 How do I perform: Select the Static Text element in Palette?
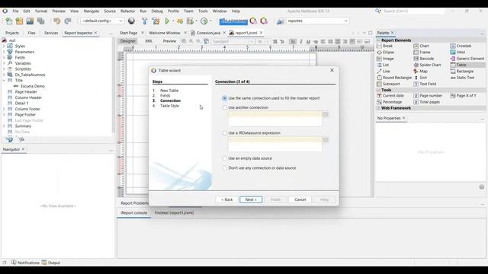click(463, 78)
